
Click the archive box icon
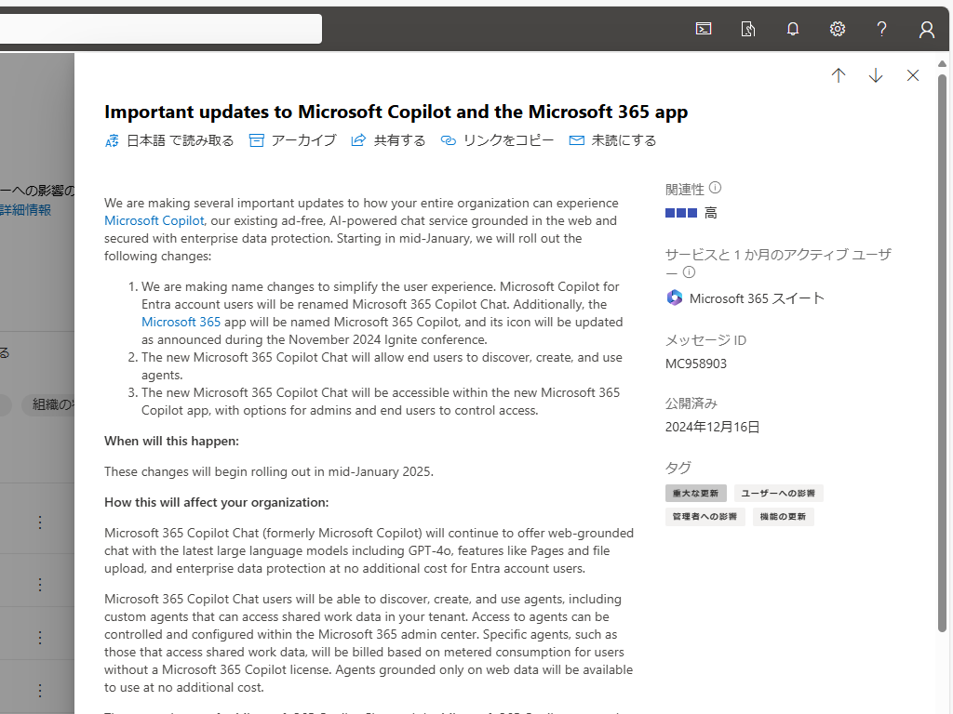click(x=257, y=141)
